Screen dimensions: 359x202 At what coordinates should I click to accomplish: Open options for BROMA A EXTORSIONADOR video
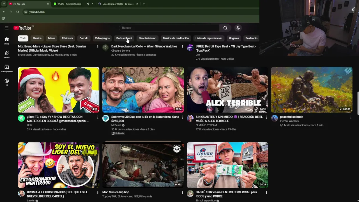(98, 192)
